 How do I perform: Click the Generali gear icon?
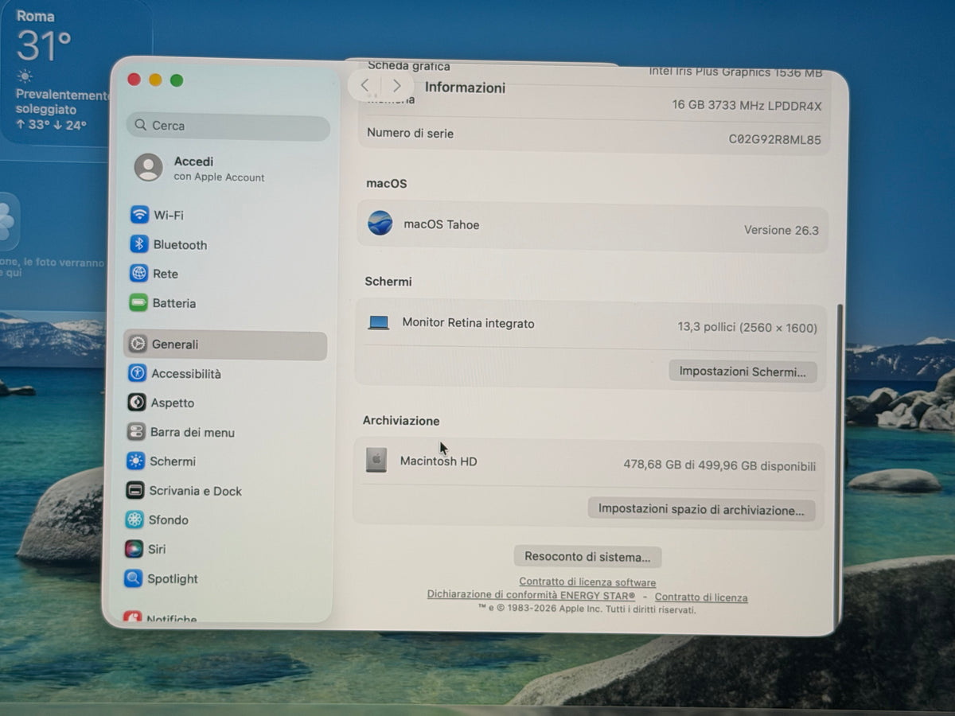[138, 344]
